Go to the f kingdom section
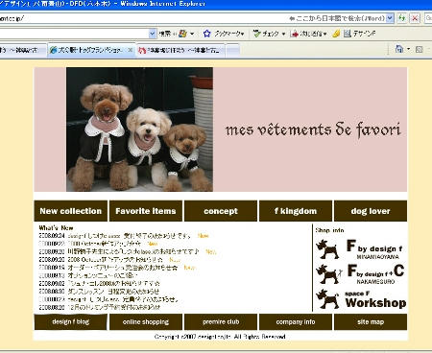Image resolution: width=432 pixels, height=353 pixels. click(296, 211)
